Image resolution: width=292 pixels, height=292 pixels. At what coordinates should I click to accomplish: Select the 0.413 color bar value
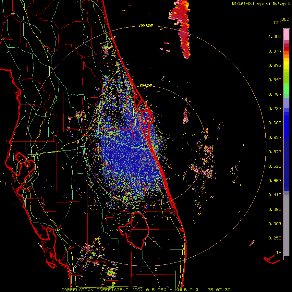click(275, 195)
